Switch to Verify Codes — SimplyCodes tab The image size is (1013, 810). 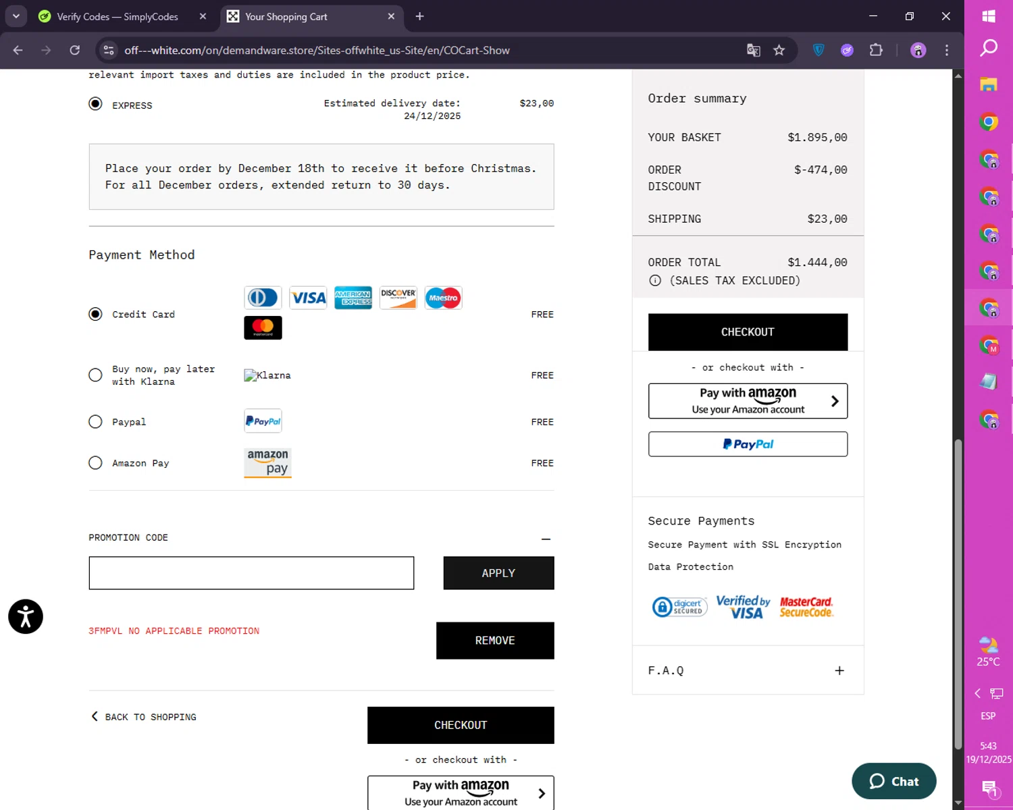tap(117, 16)
